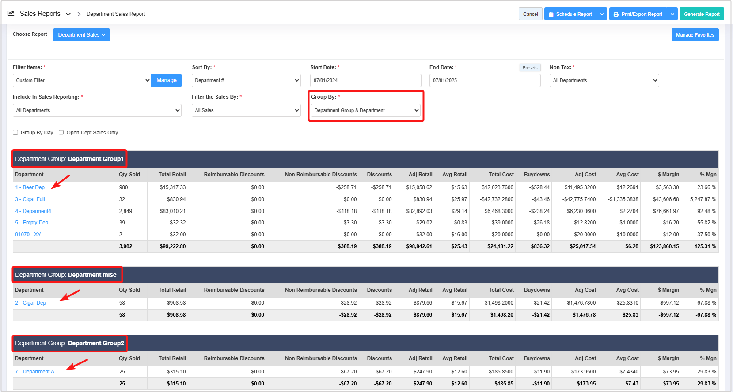This screenshot has height=392, width=733.
Task: Open the Filter Items Custom Filter dropdown
Action: pyautogui.click(x=82, y=80)
